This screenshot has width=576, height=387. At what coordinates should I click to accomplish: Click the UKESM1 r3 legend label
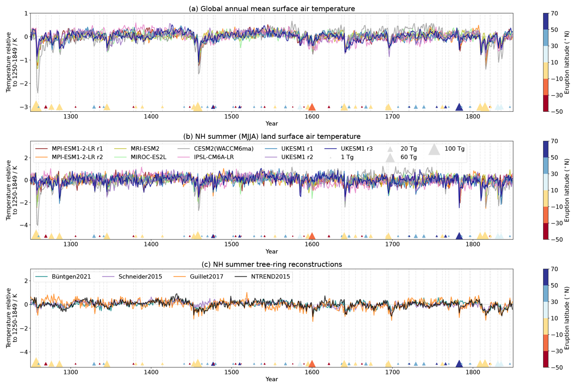tap(356, 149)
